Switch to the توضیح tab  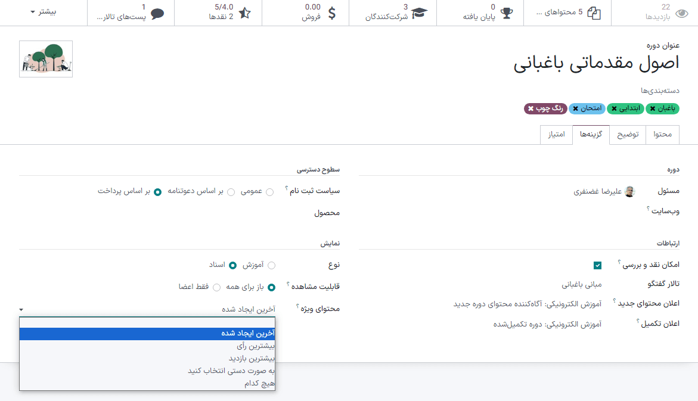[627, 135]
